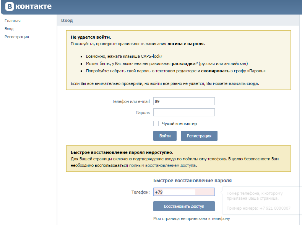Tick the Чужой компьютер checkbox

point(156,124)
